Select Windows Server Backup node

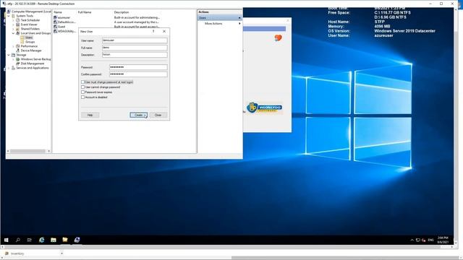(x=35, y=59)
